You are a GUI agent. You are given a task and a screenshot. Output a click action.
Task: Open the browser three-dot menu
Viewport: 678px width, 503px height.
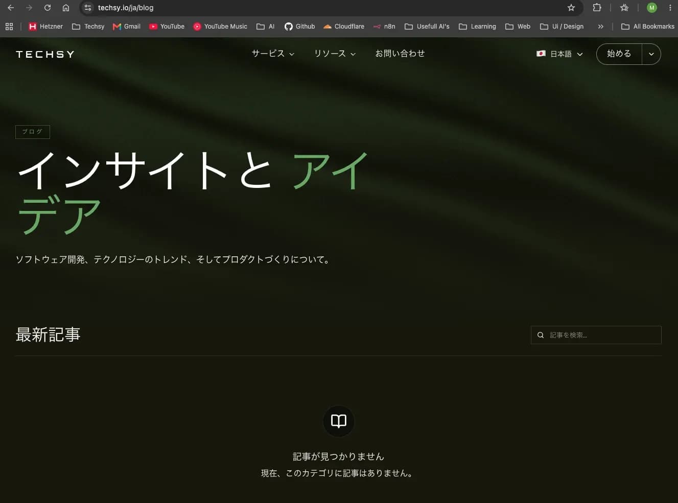[670, 8]
